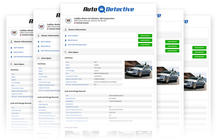The height and width of the screenshot is (139, 217).
Task: Click the 'Luxury' trim package value
Action: point(96,71)
